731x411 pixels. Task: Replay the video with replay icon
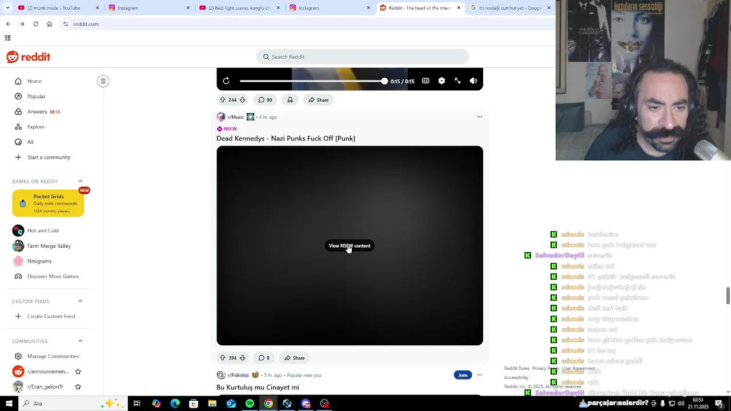tap(226, 81)
